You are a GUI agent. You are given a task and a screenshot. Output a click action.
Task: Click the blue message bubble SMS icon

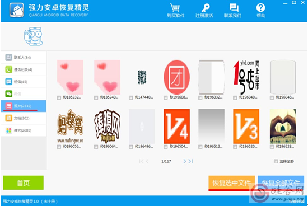[x=8, y=82]
